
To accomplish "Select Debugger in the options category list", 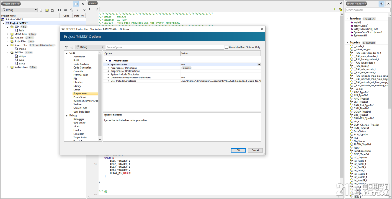I will [x=79, y=119].
